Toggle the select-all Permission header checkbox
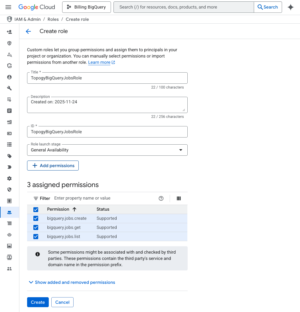The width and height of the screenshot is (300, 312). [36, 210]
